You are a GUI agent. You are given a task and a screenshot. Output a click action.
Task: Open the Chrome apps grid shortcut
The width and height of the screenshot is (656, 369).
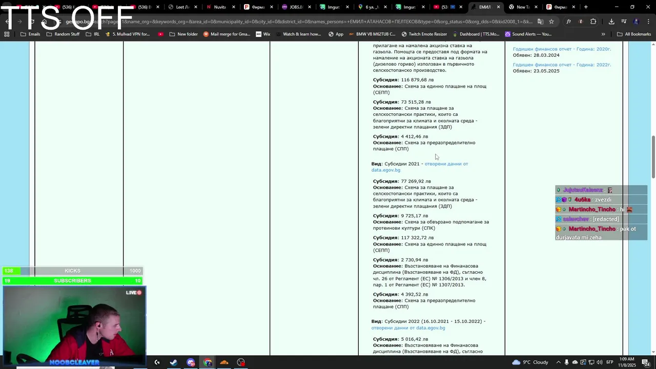(7, 34)
